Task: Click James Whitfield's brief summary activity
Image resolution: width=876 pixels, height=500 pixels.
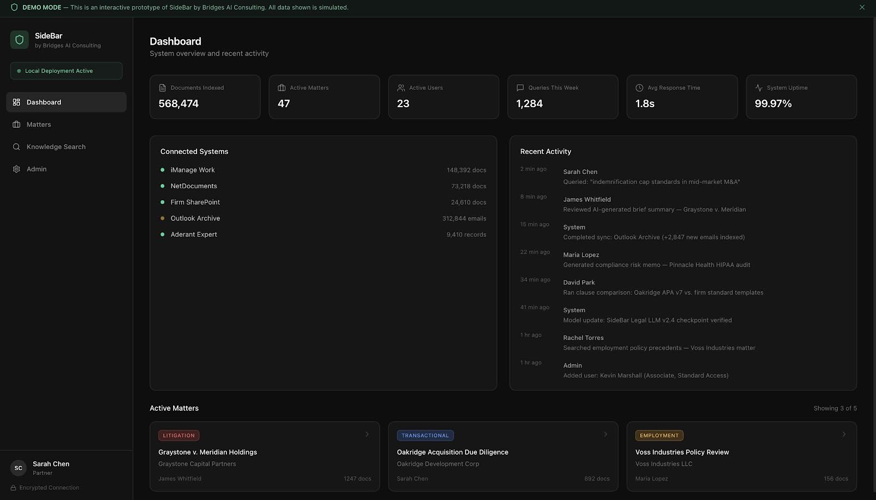Action: click(x=683, y=205)
